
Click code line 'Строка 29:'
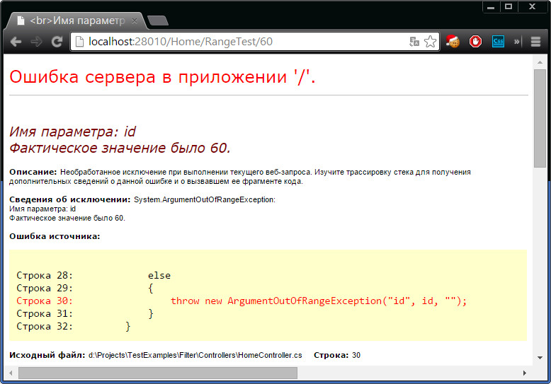(85, 288)
